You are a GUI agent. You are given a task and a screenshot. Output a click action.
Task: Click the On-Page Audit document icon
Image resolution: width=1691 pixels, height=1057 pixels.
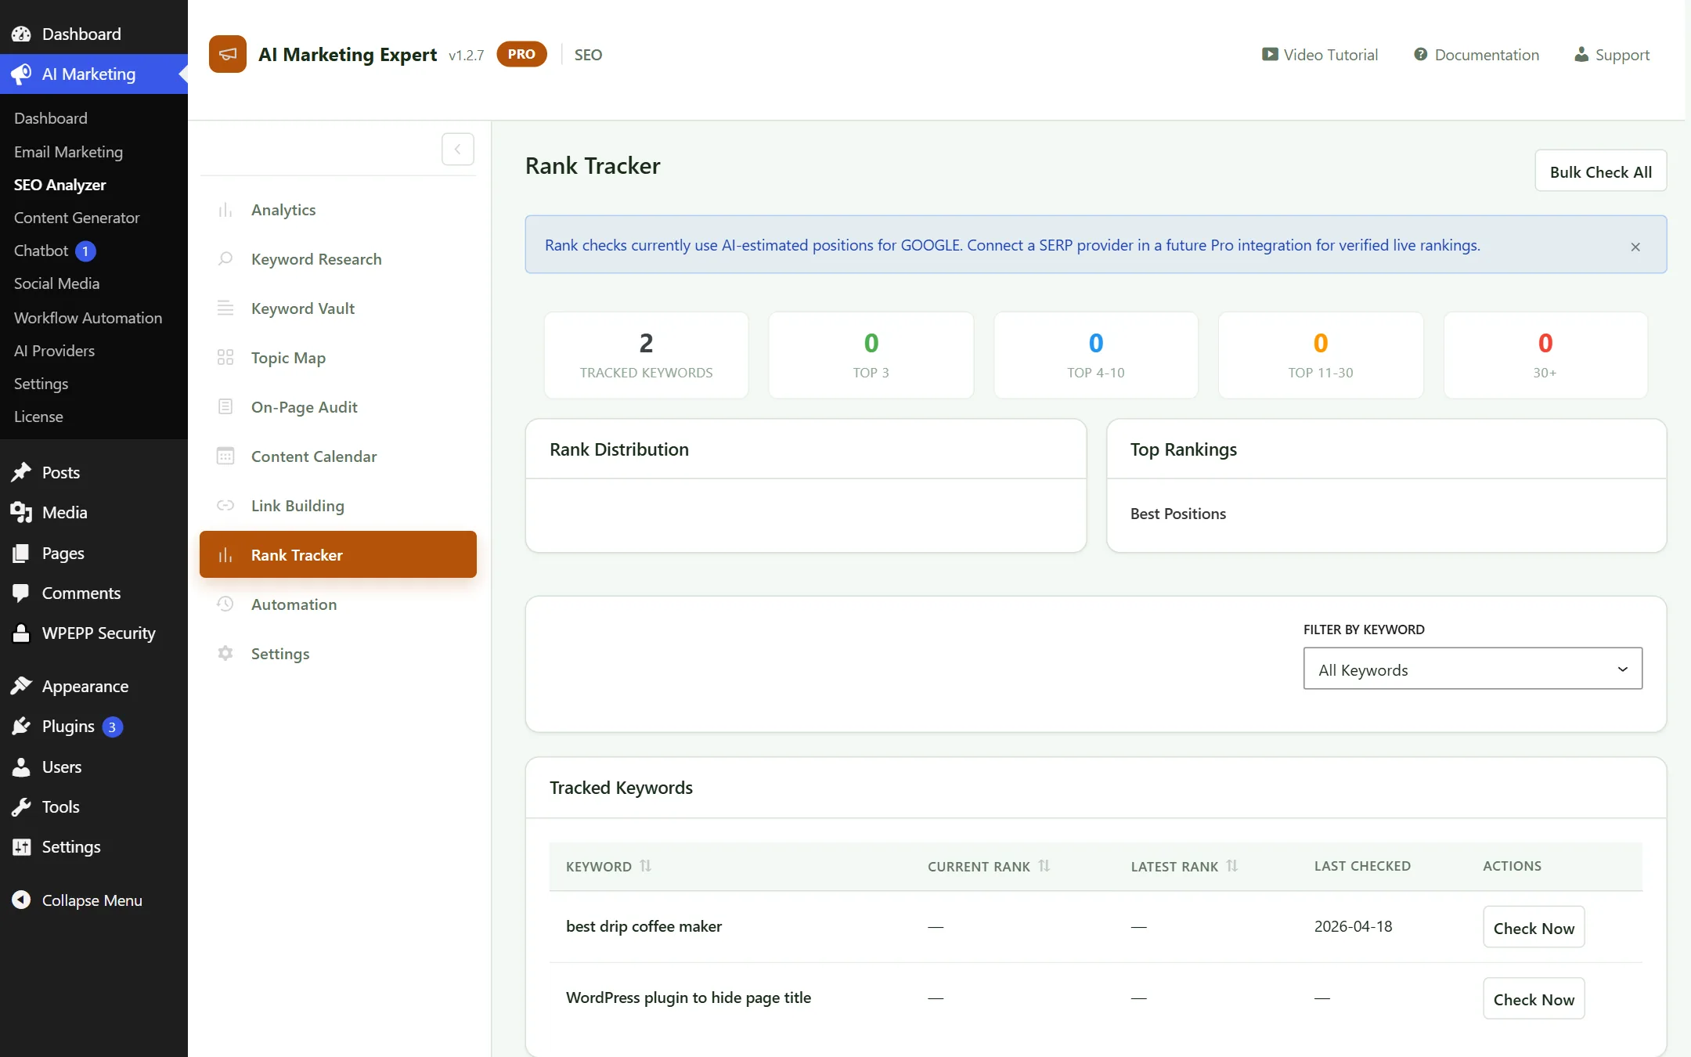225,407
